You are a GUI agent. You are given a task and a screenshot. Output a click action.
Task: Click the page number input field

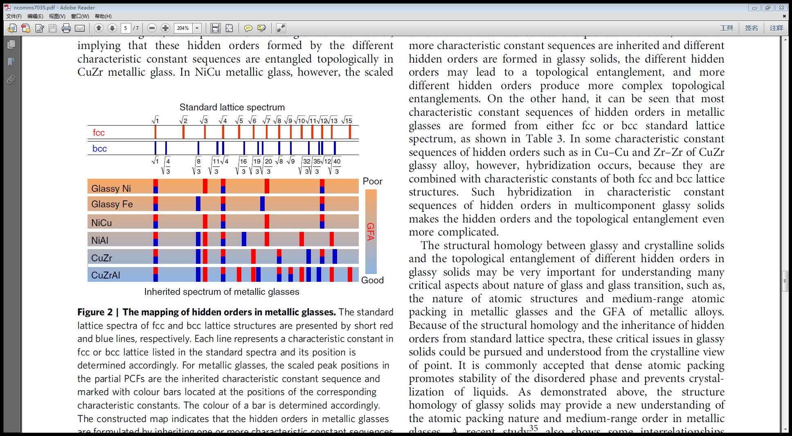click(126, 28)
